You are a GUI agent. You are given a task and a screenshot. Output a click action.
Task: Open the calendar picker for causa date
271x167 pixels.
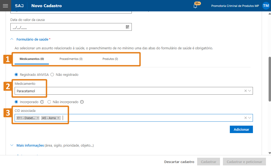[x=127, y=27]
